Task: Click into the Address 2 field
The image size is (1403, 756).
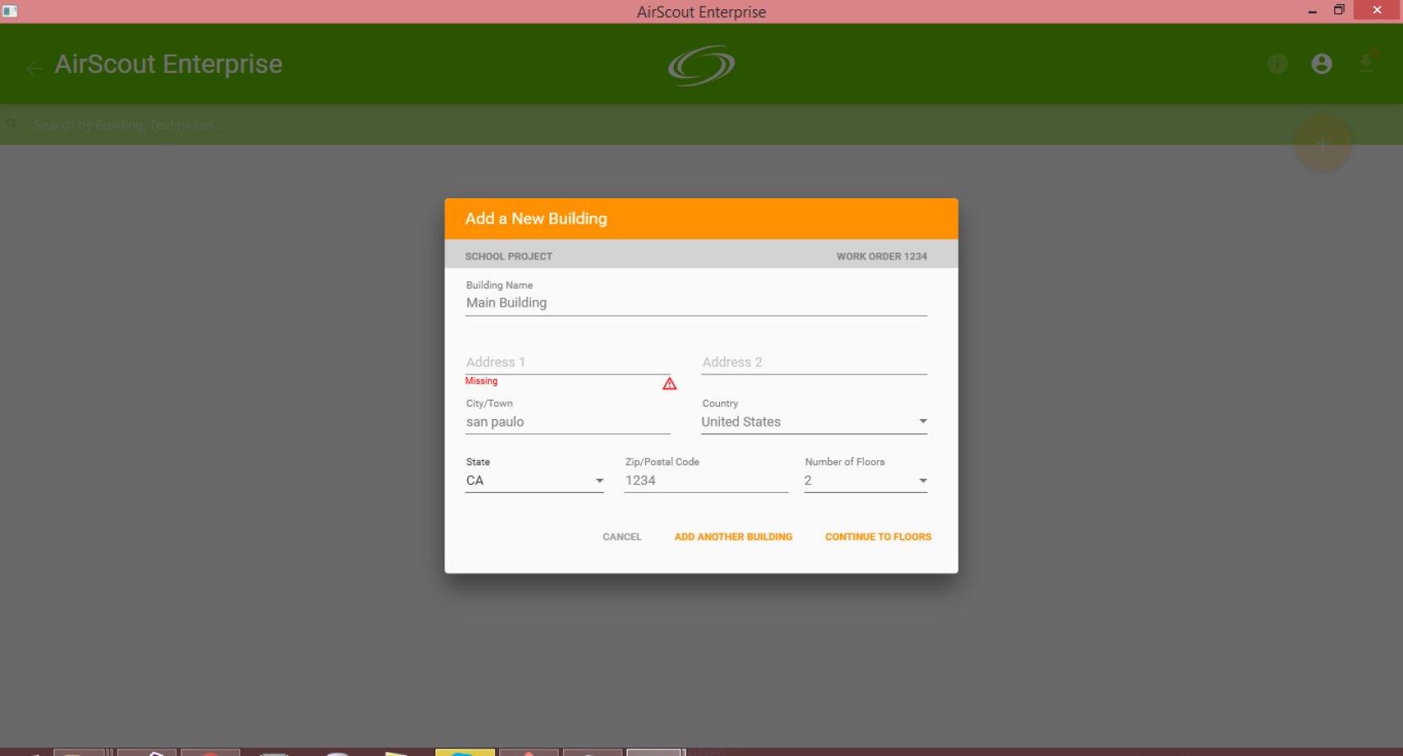Action: [x=814, y=362]
